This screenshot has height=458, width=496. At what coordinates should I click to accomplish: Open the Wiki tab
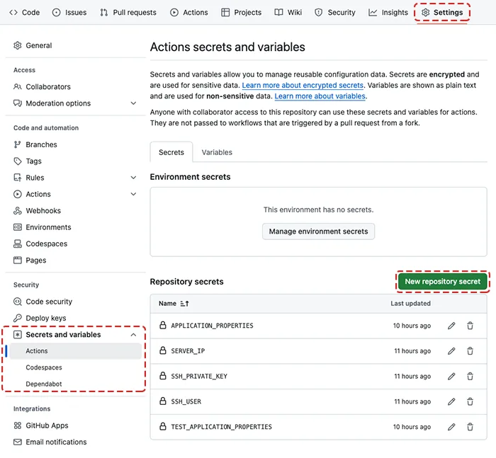click(288, 12)
